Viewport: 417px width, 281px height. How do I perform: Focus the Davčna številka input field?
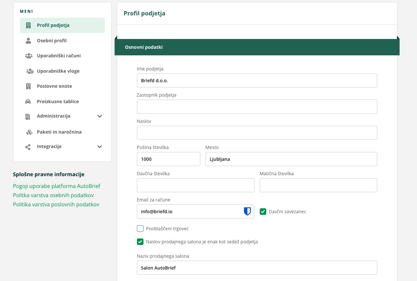point(195,185)
